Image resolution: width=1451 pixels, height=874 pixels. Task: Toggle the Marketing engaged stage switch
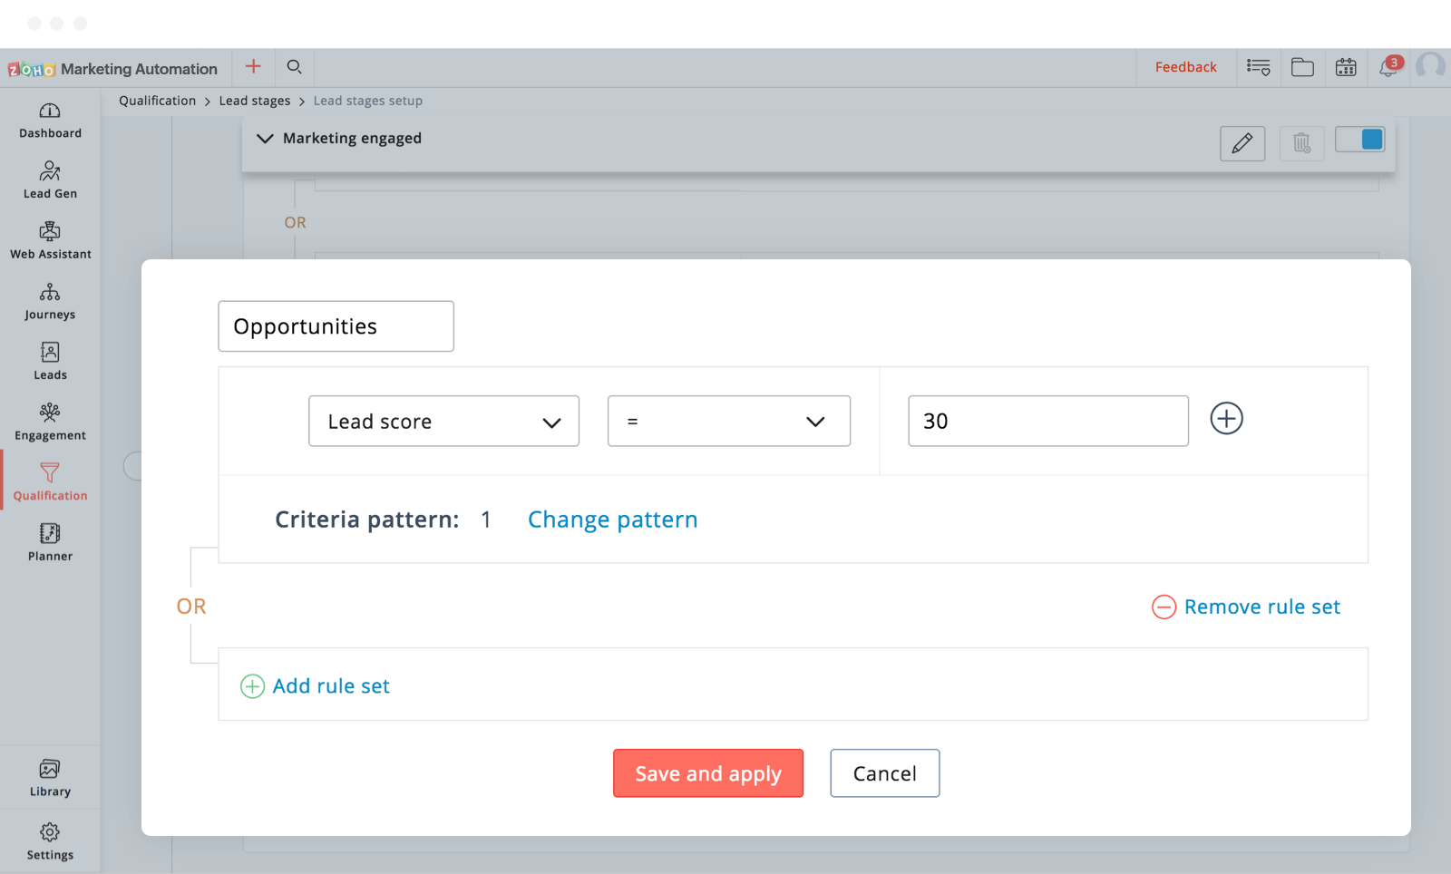pos(1360,140)
